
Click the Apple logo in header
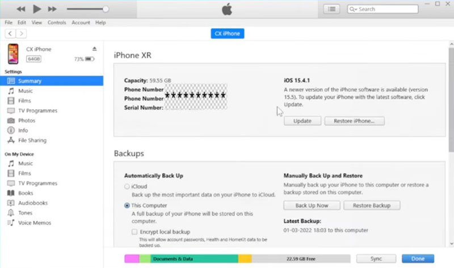pyautogui.click(x=227, y=9)
